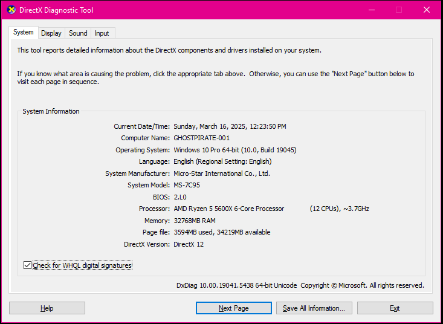Close the DirectX Diagnostic Tool window

click(x=427, y=10)
